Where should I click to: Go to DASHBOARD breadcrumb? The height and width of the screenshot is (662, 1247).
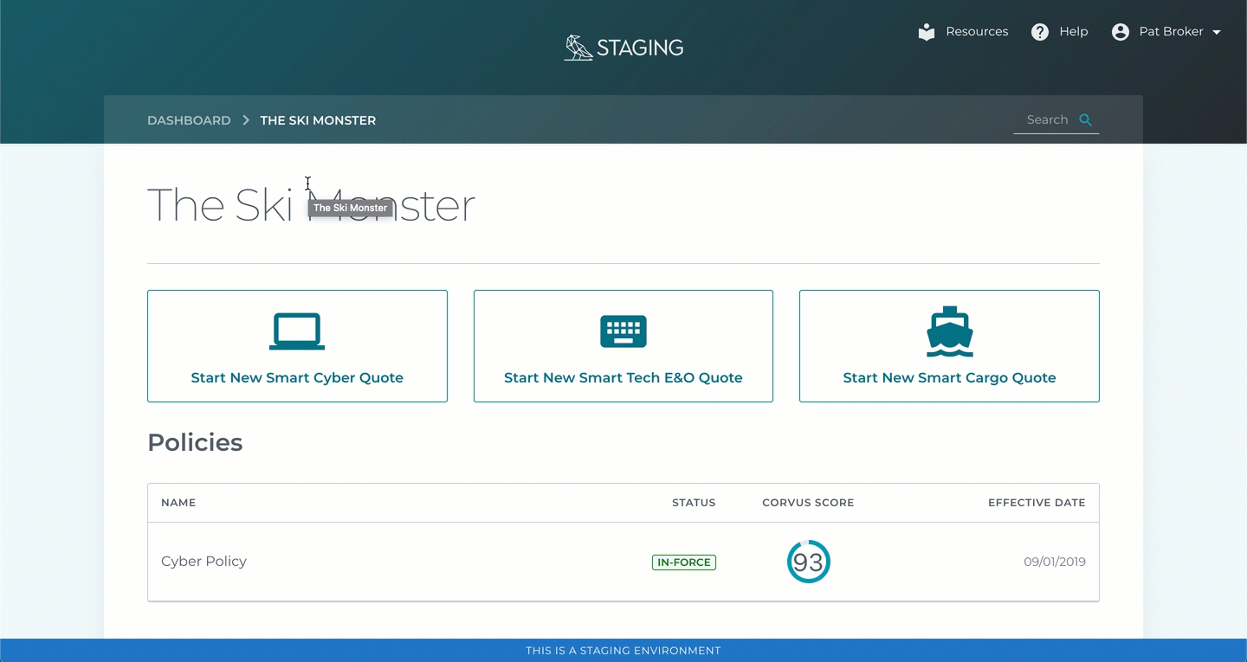click(189, 120)
